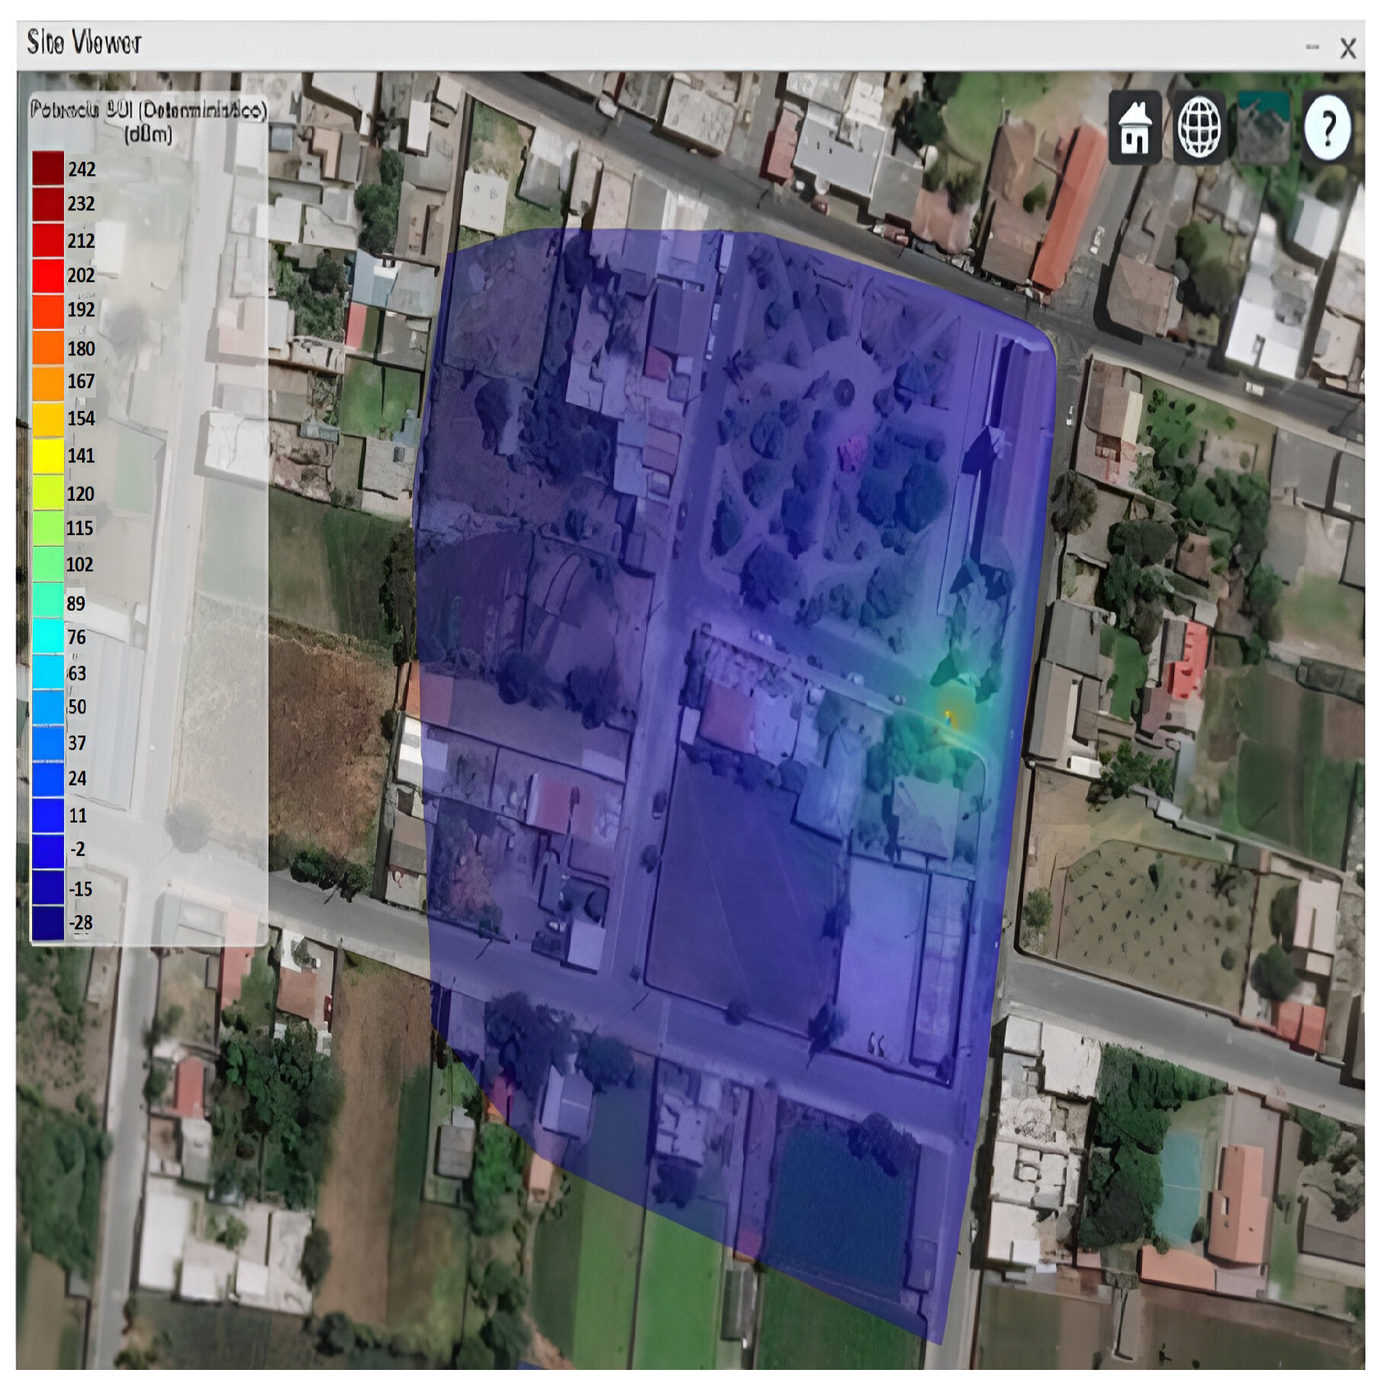The height and width of the screenshot is (1388, 1391).
Task: Click the 154 legend value label
Action: pyautogui.click(x=81, y=419)
